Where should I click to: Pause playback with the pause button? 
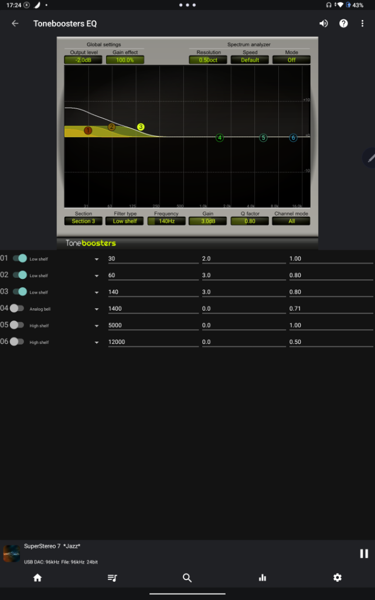(364, 553)
